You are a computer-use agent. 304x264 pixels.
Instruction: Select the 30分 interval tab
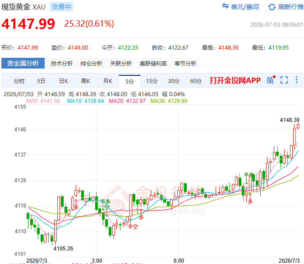[174, 81]
